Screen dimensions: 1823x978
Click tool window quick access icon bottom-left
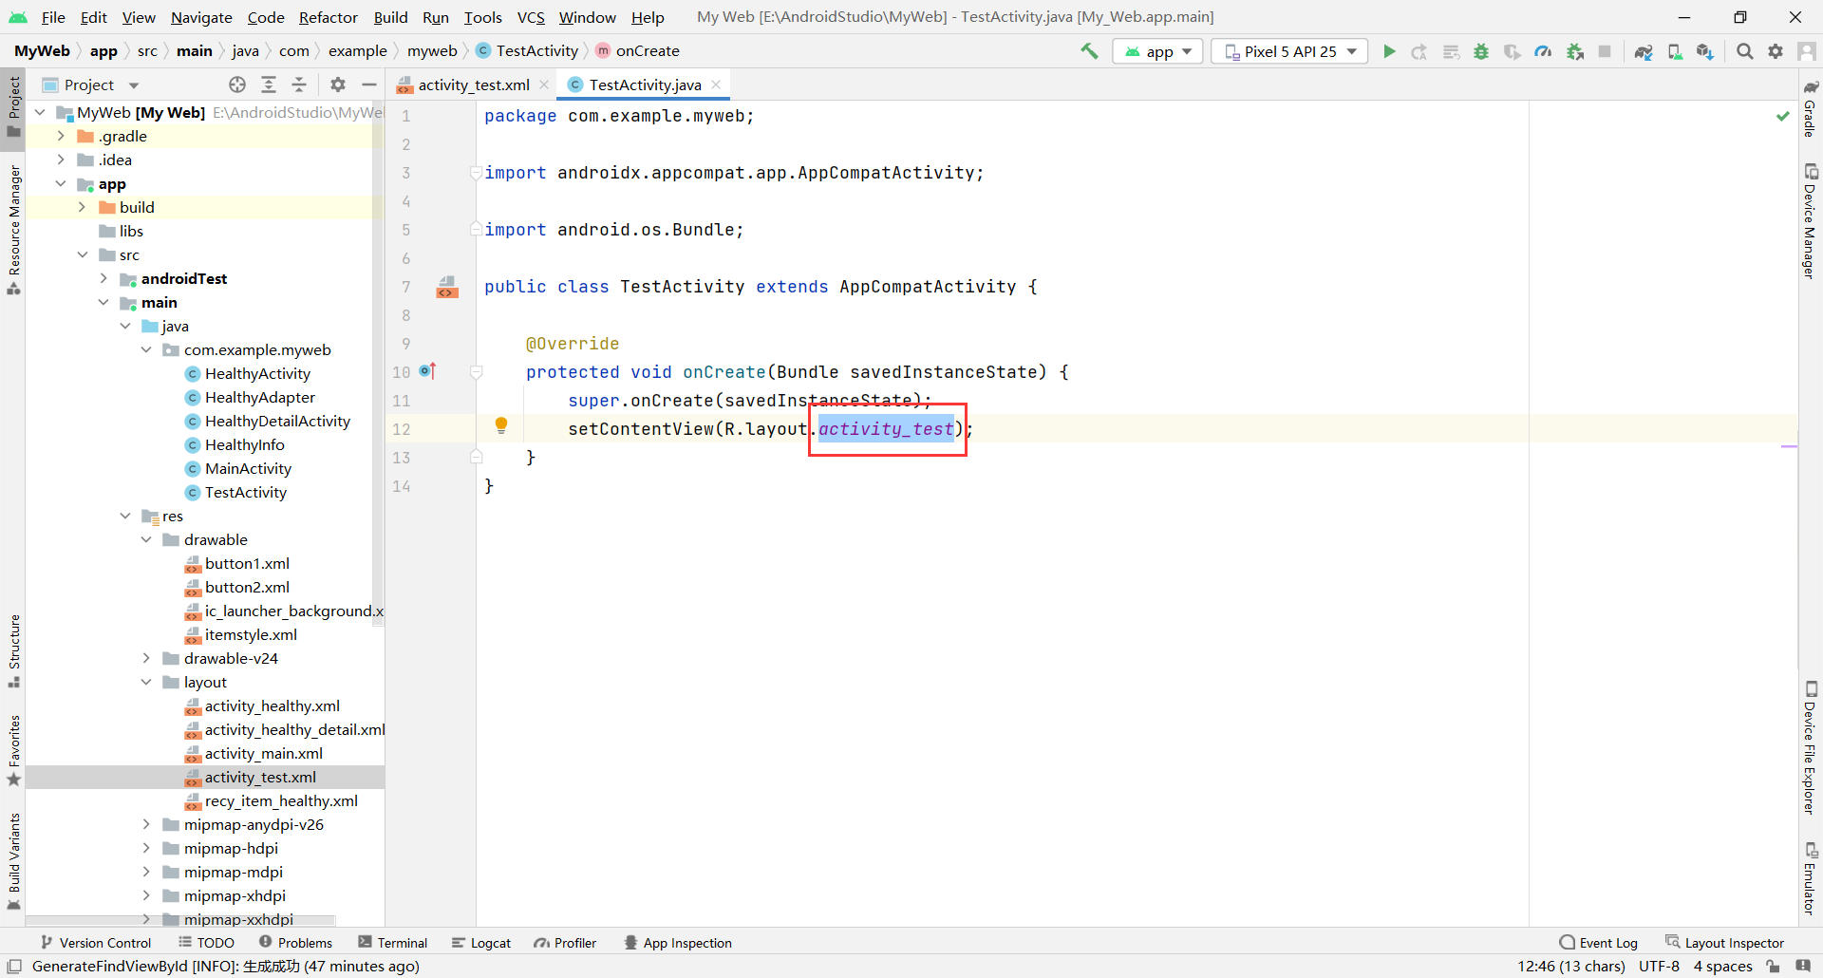pyautogui.click(x=14, y=967)
